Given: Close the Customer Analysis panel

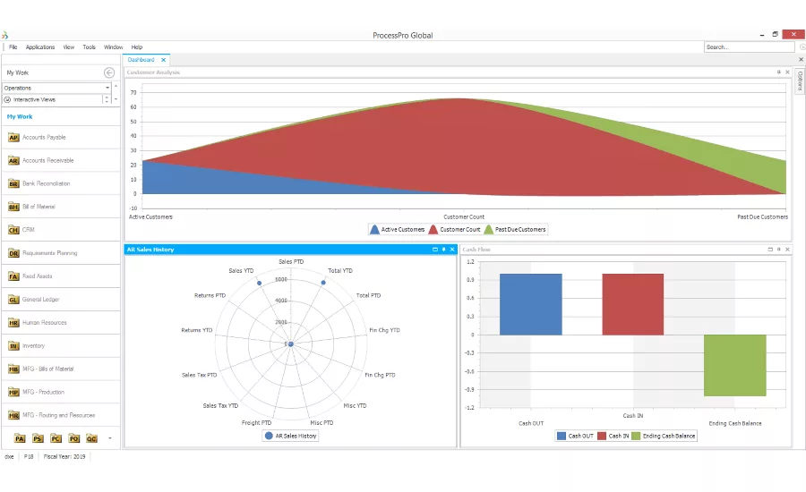Looking at the screenshot, I should 787,72.
